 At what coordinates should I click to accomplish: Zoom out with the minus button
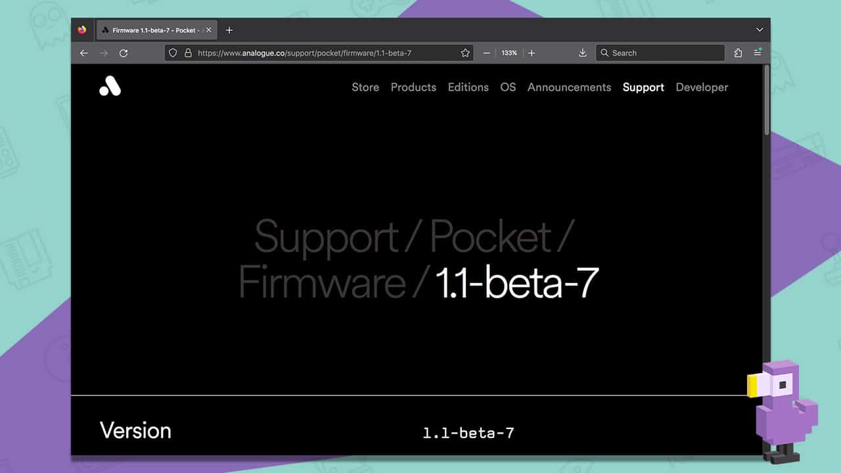tap(487, 53)
